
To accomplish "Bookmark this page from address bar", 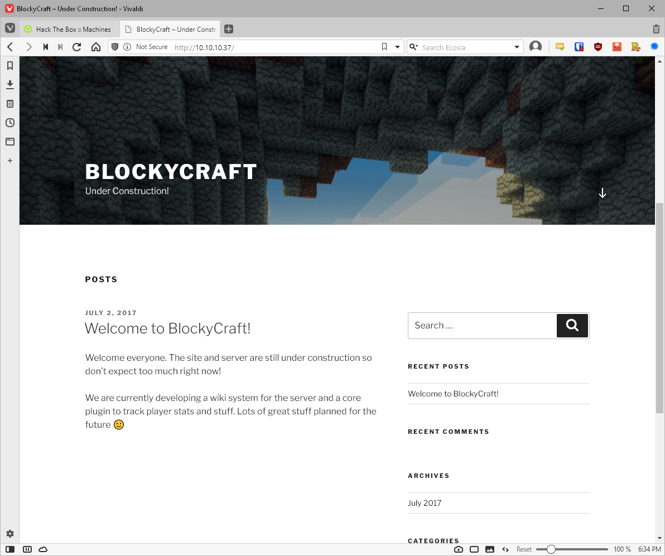I will tap(384, 47).
